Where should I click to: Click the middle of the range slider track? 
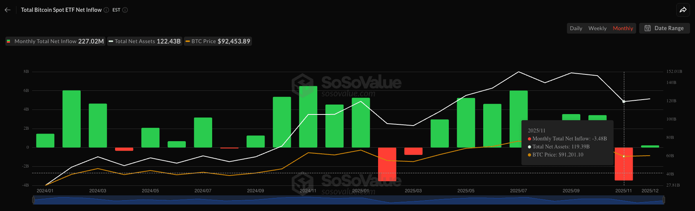pyautogui.click(x=349, y=200)
